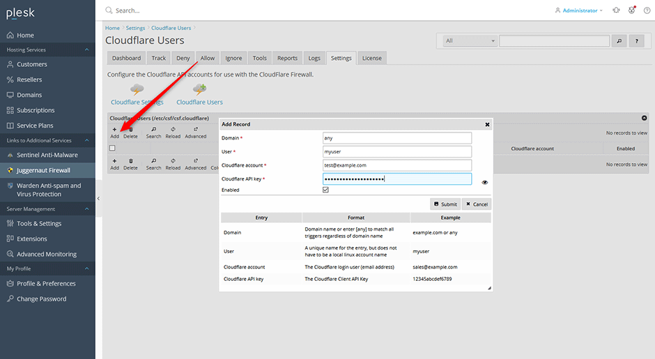Click Reload in the lower grid toolbar

pos(173,165)
